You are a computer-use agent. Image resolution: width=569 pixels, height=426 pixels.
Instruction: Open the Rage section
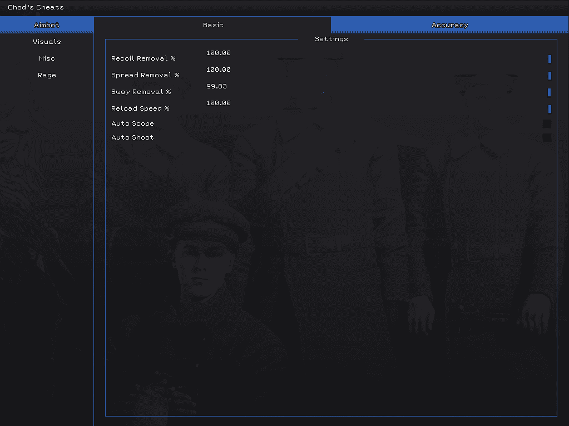47,75
